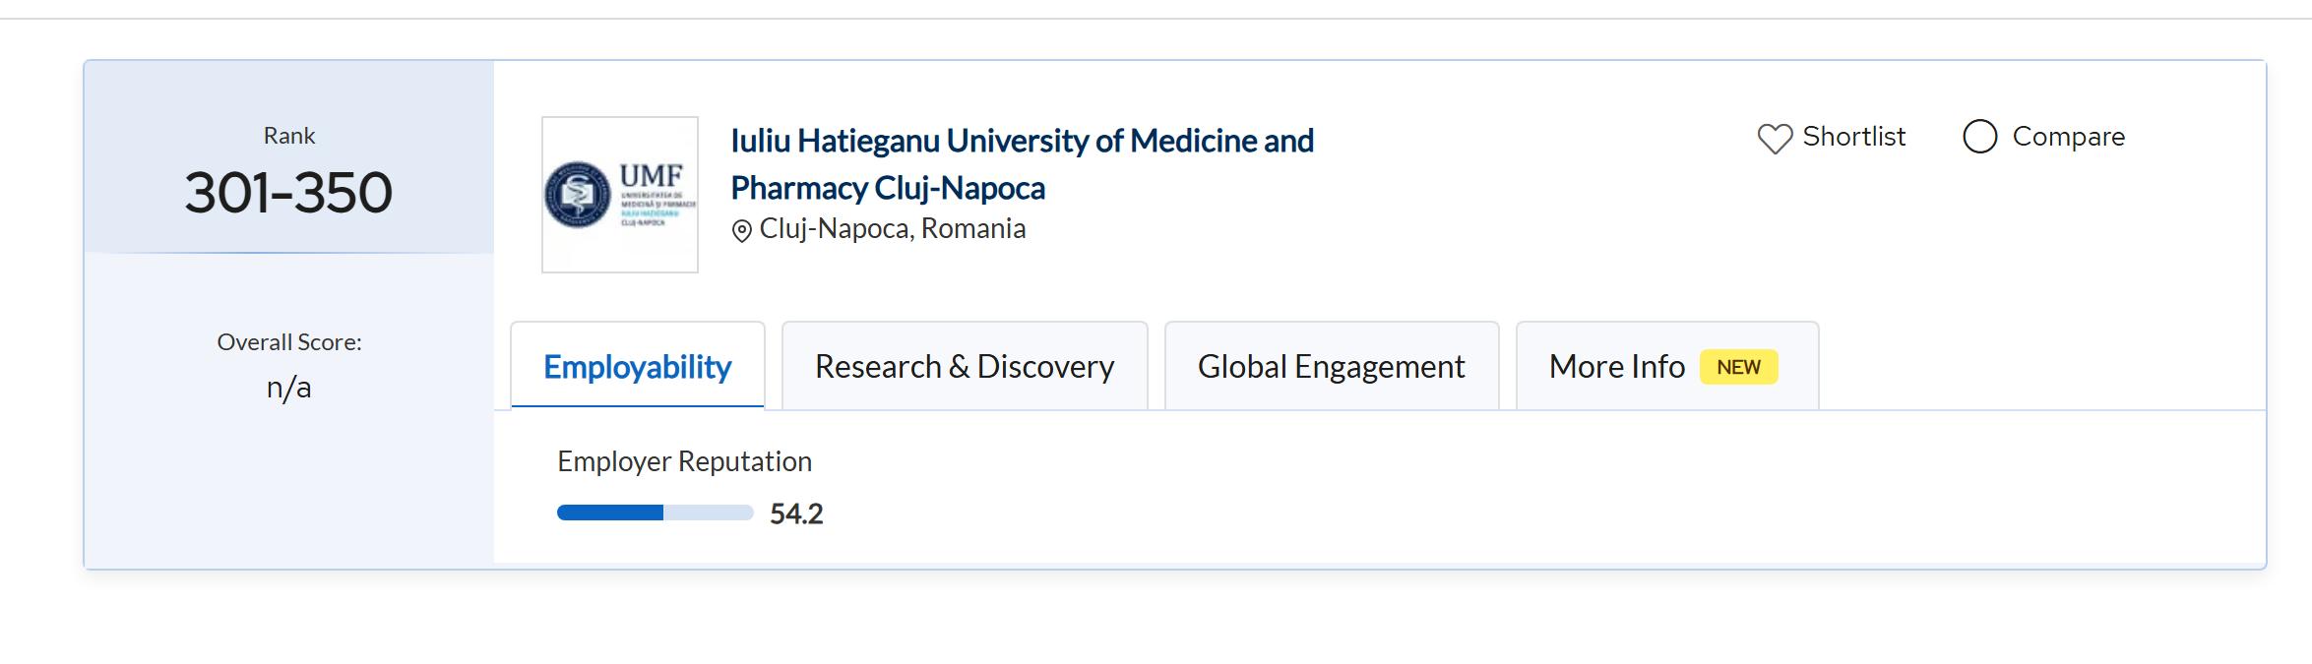Viewport: 2312px width, 664px height.
Task: Click the 54.2 score value
Action: pyautogui.click(x=796, y=513)
